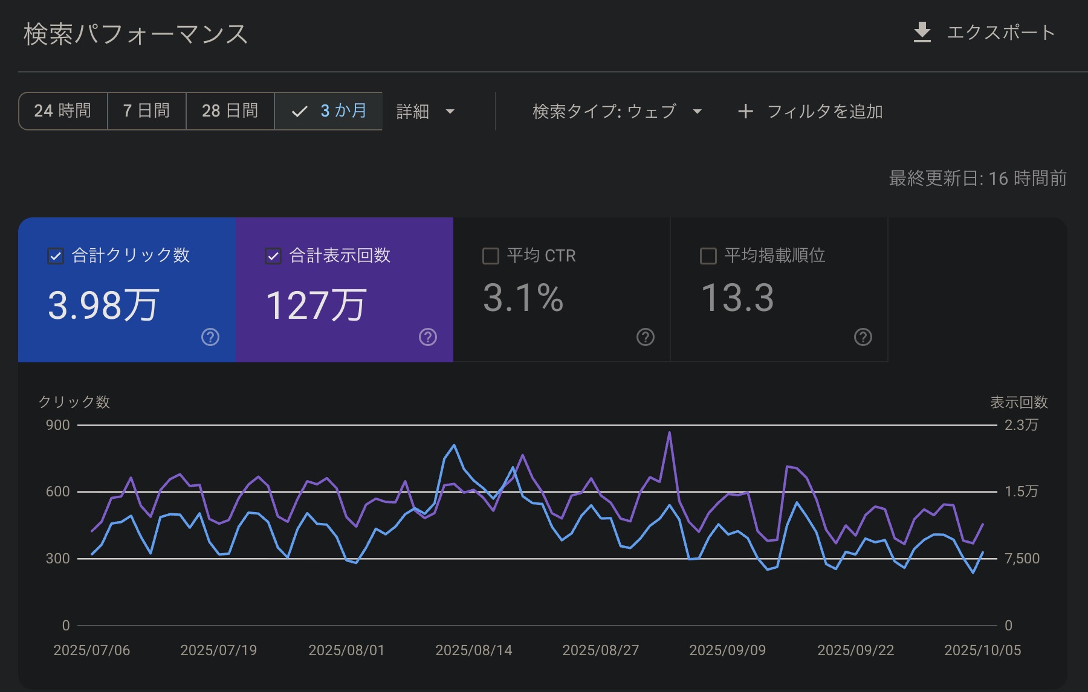Select the 7 日間 range tab
This screenshot has width=1088, height=692.
click(146, 111)
